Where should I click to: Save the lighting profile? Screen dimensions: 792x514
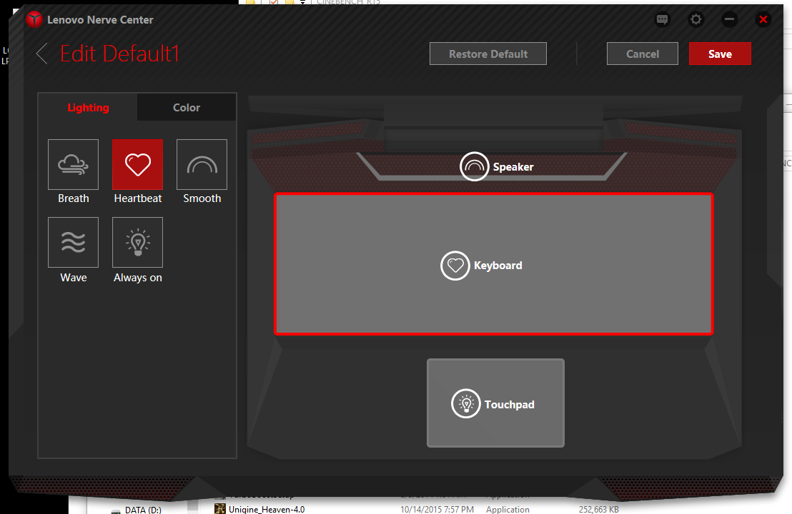coord(720,54)
